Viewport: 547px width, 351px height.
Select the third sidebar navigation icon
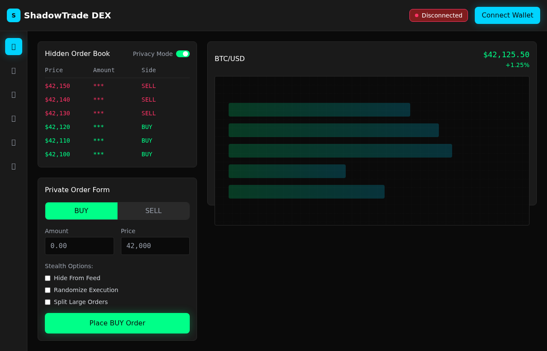tap(13, 94)
